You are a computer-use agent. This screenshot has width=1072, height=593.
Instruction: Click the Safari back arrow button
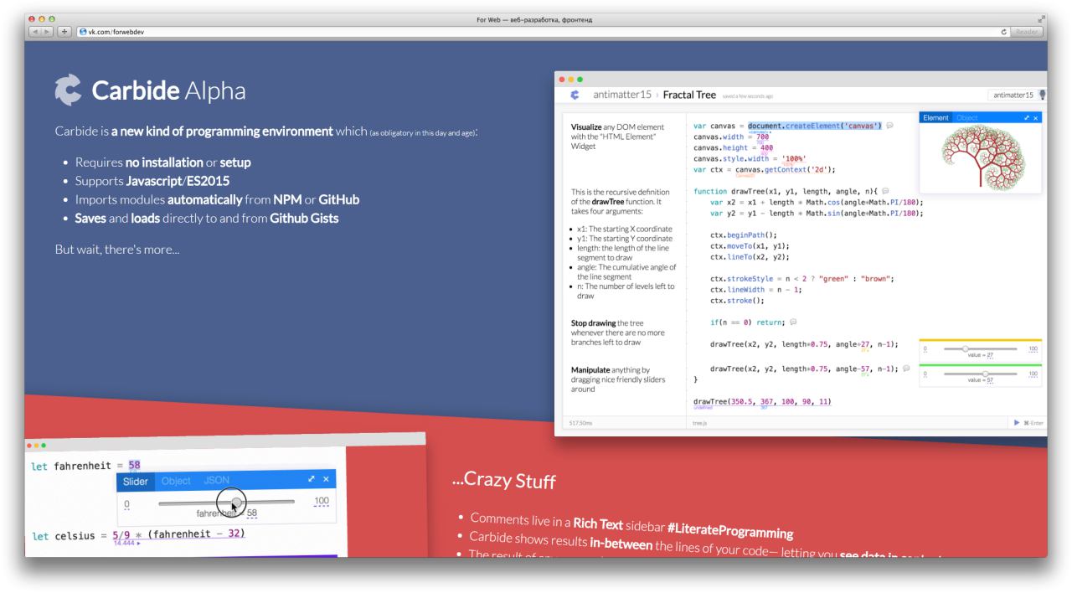coord(36,32)
